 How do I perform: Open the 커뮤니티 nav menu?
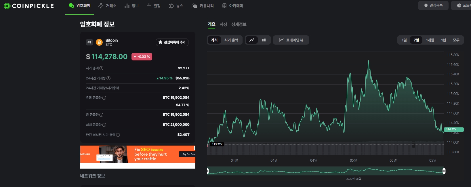(x=203, y=6)
